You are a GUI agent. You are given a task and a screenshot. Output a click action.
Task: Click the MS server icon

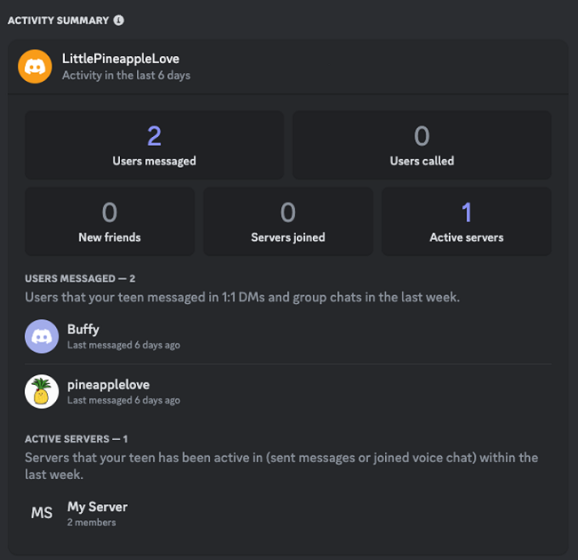coord(42,513)
